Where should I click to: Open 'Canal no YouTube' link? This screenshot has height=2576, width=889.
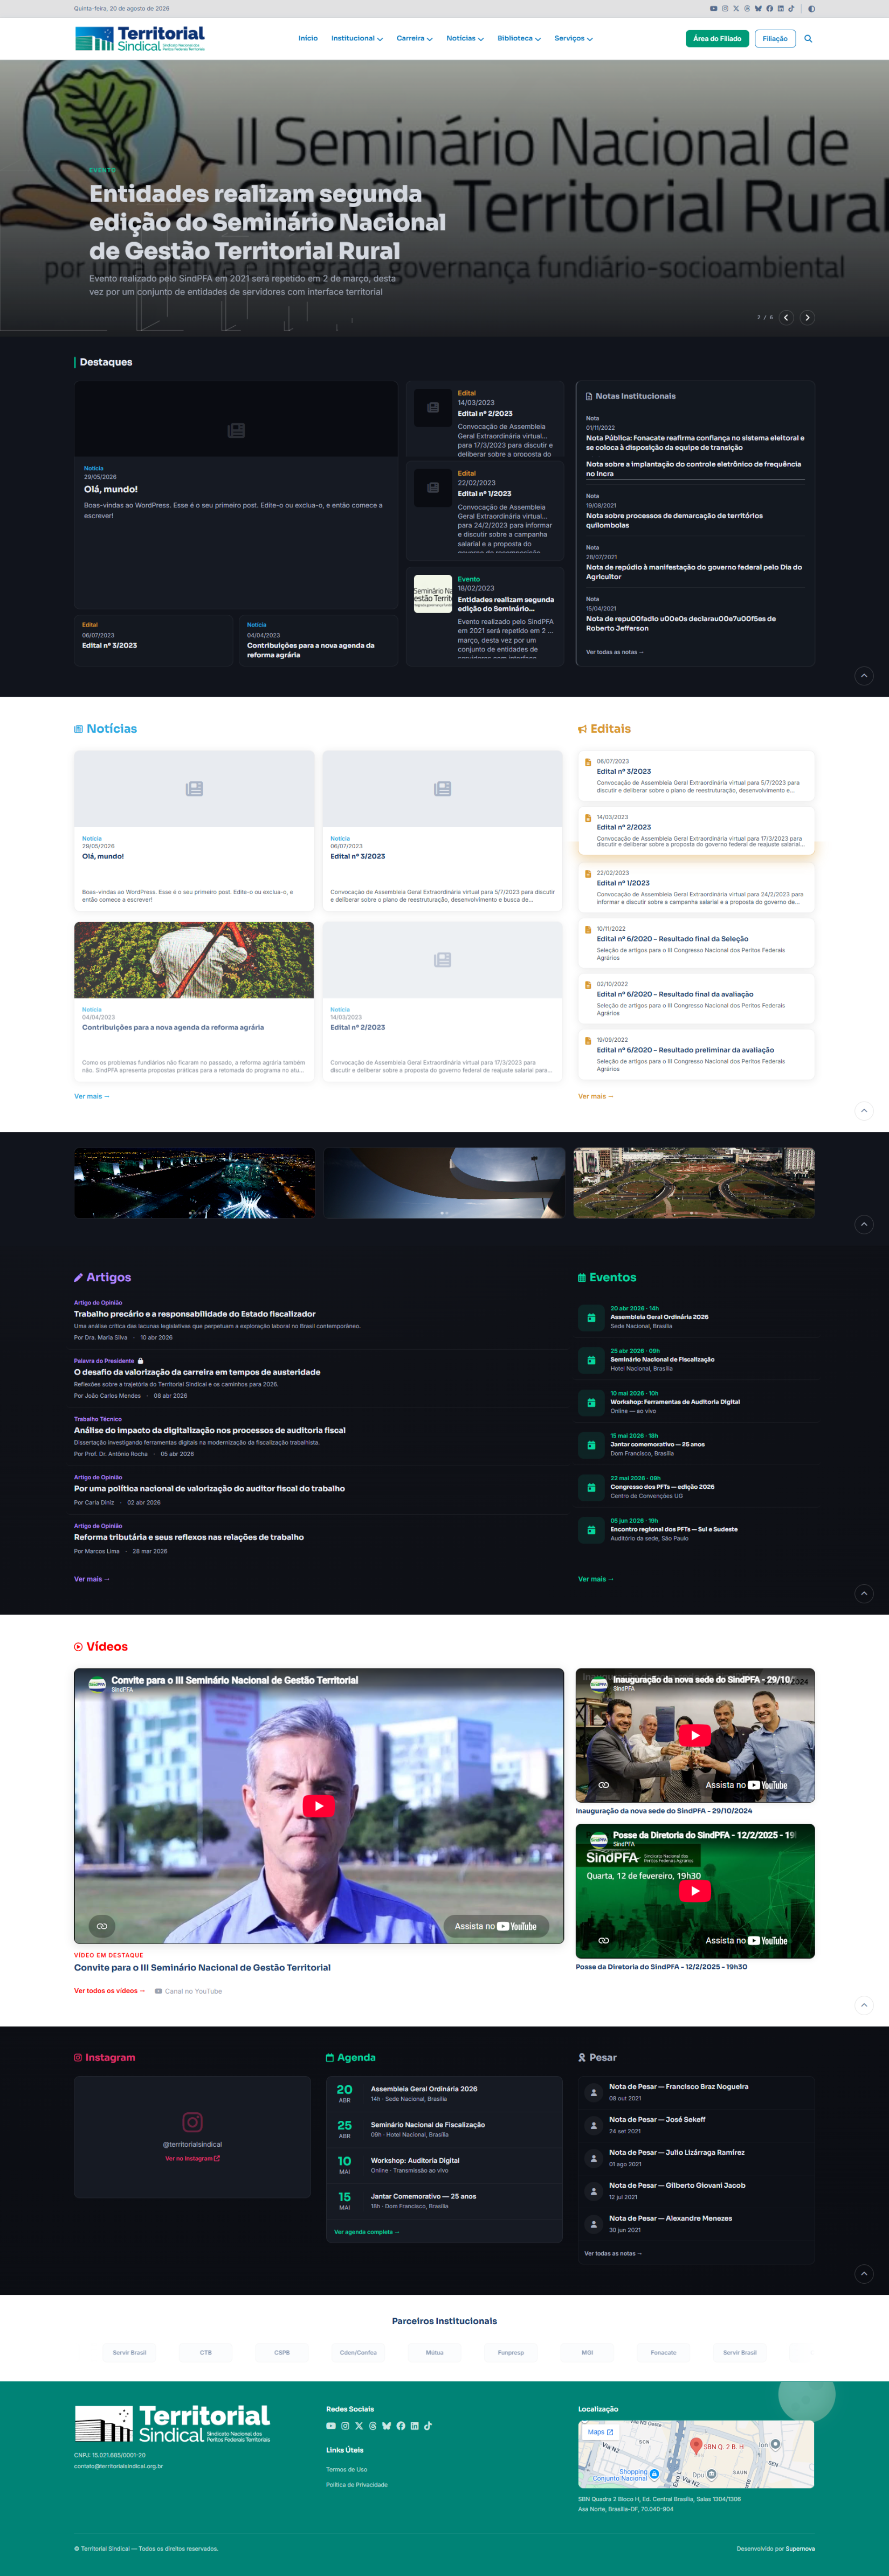[x=189, y=1991]
